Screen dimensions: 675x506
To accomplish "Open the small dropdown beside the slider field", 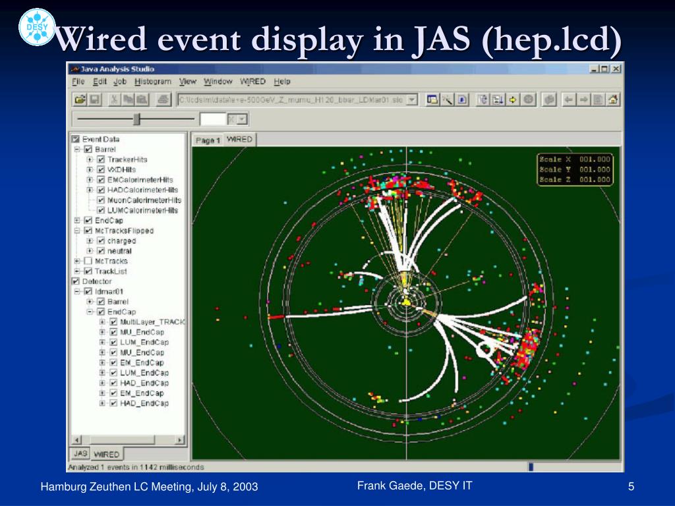I will [243, 119].
